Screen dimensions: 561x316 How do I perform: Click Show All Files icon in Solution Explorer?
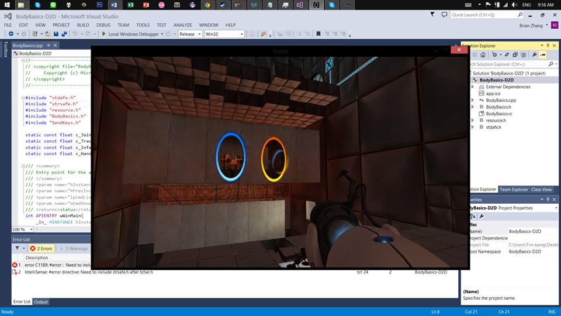click(x=524, y=55)
